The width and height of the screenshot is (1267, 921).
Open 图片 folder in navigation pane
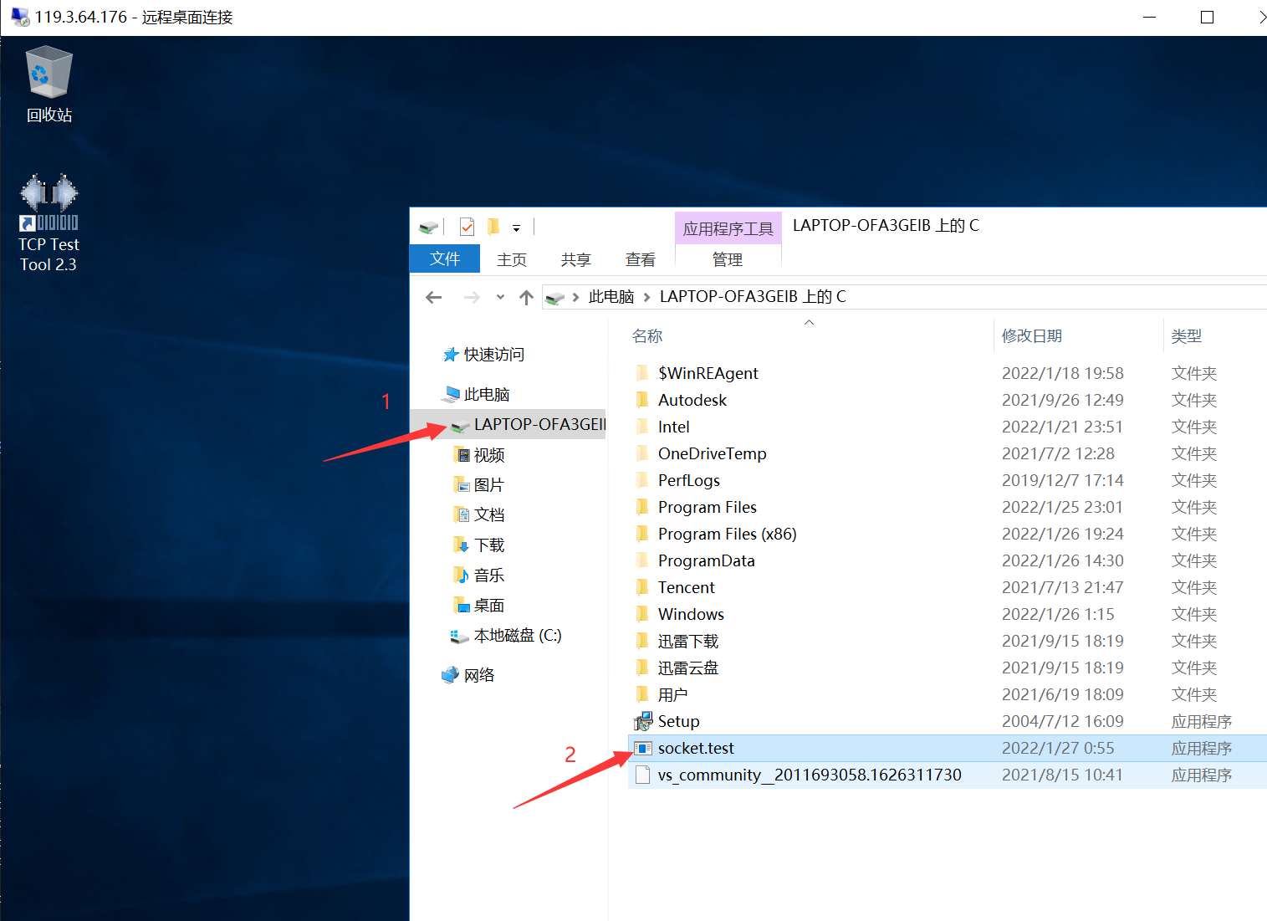click(479, 485)
